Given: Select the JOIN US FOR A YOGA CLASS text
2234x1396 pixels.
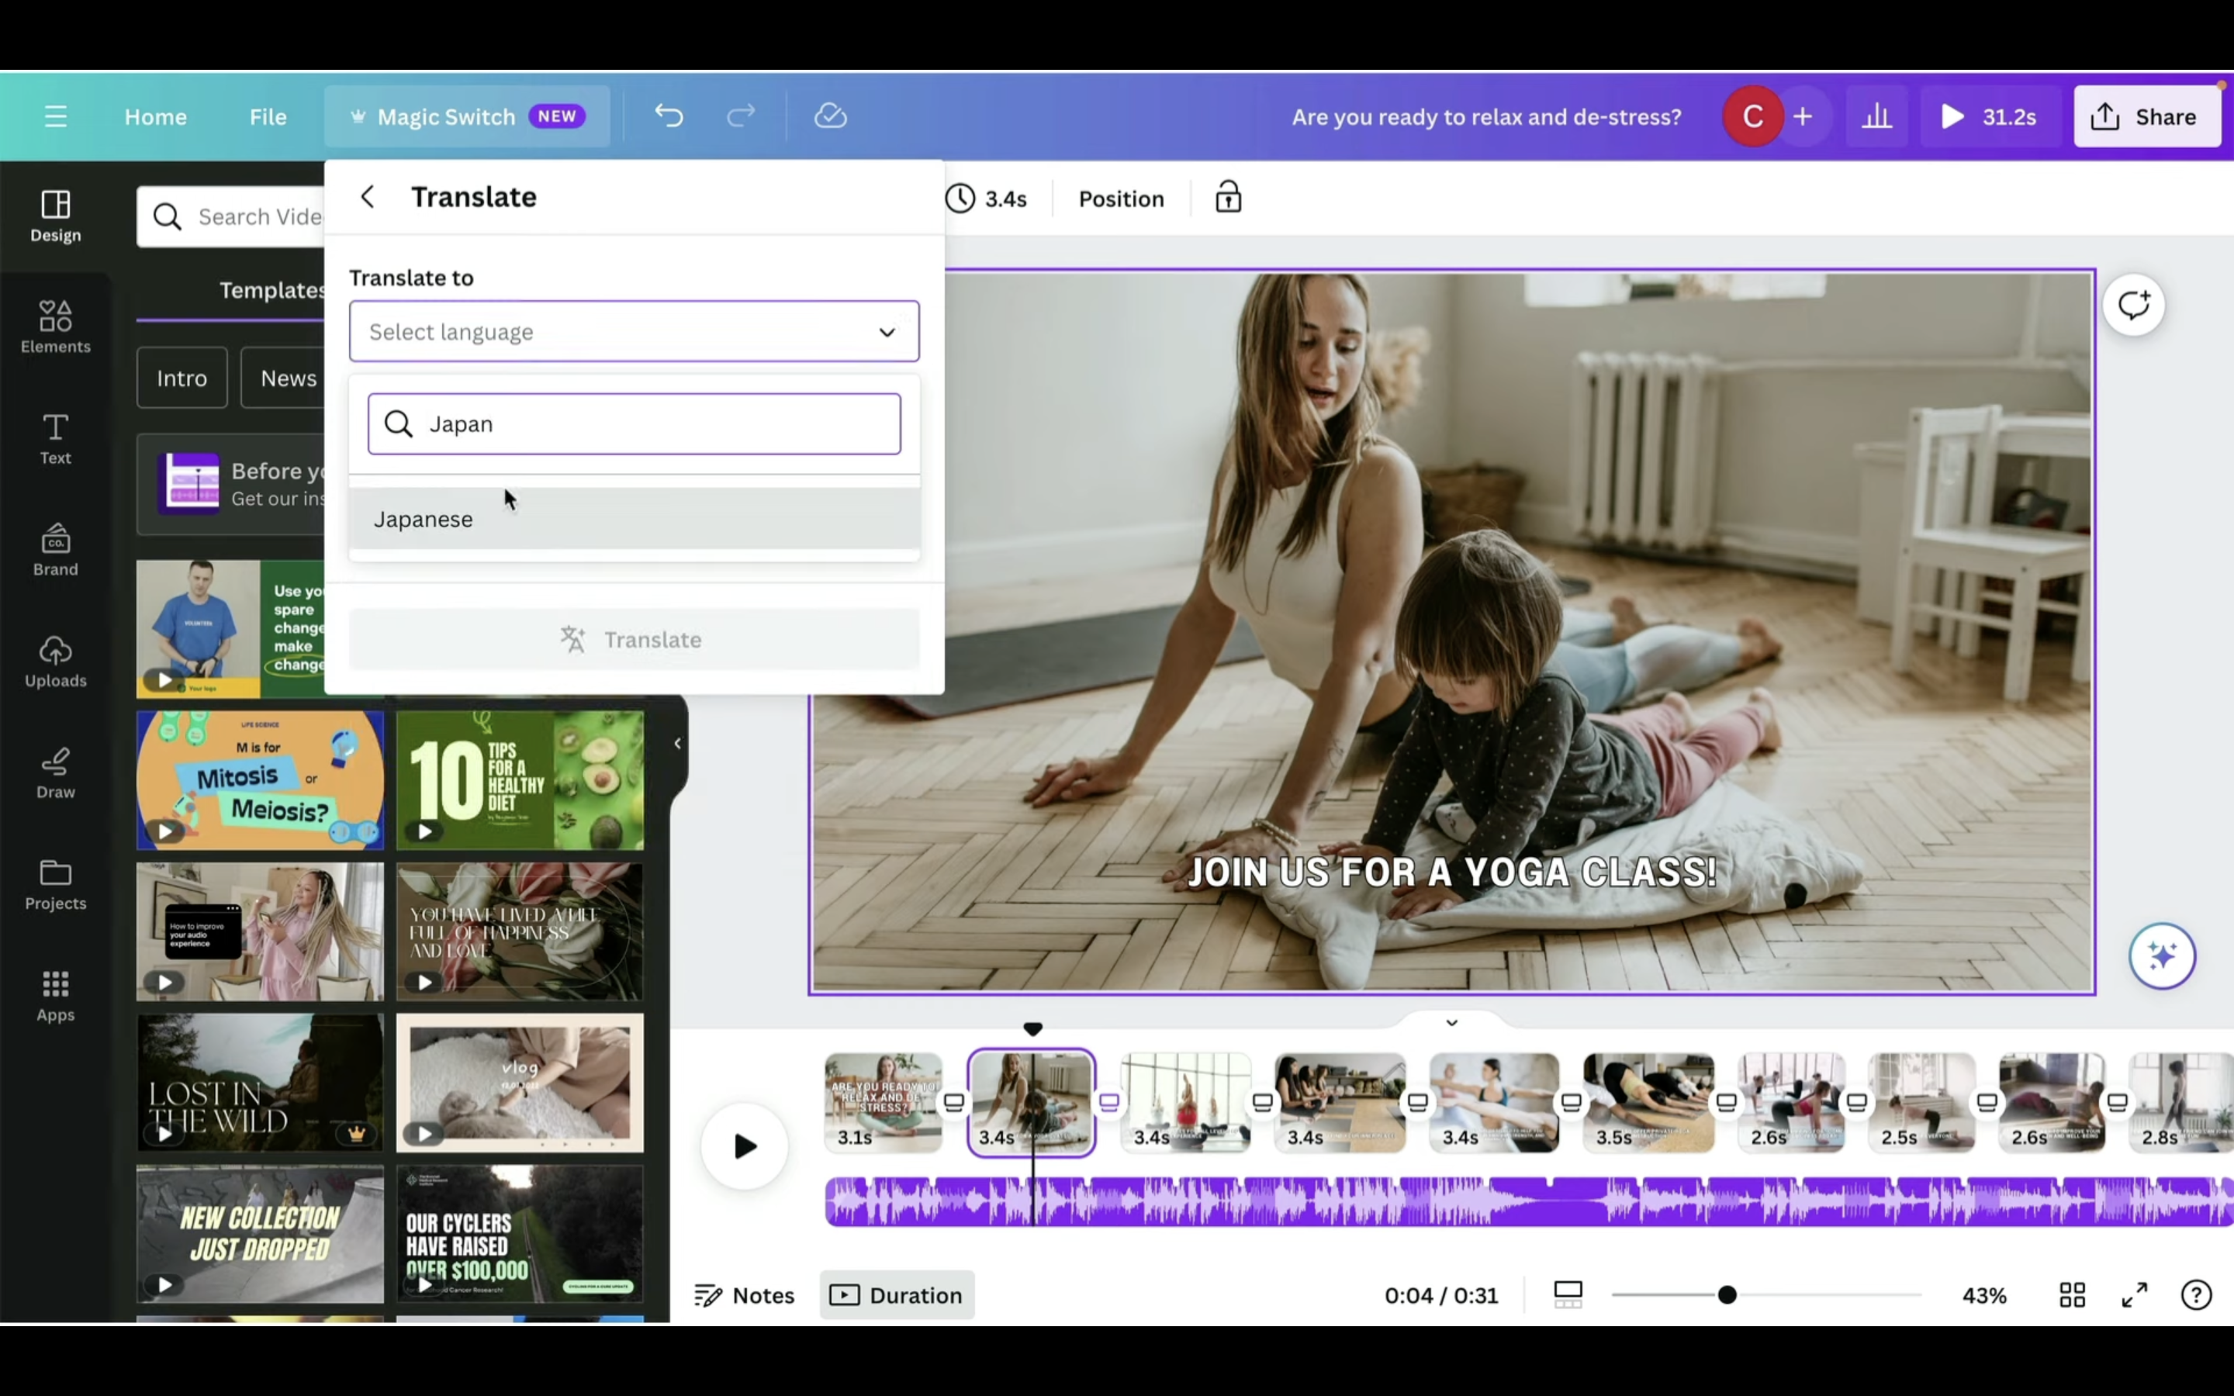Looking at the screenshot, I should (x=1451, y=872).
